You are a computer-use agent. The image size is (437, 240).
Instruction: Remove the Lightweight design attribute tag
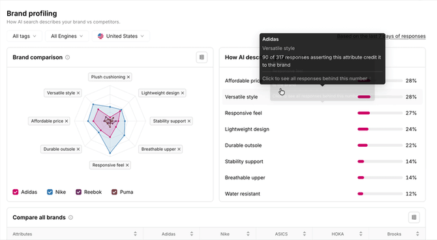point(183,93)
